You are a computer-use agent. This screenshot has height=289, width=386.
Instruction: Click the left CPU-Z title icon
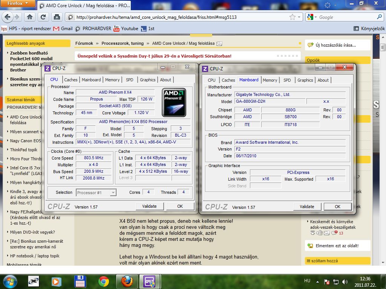(47, 68)
